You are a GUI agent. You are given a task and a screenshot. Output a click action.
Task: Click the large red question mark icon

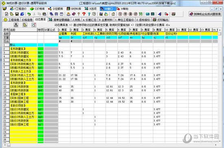click(x=84, y=14)
